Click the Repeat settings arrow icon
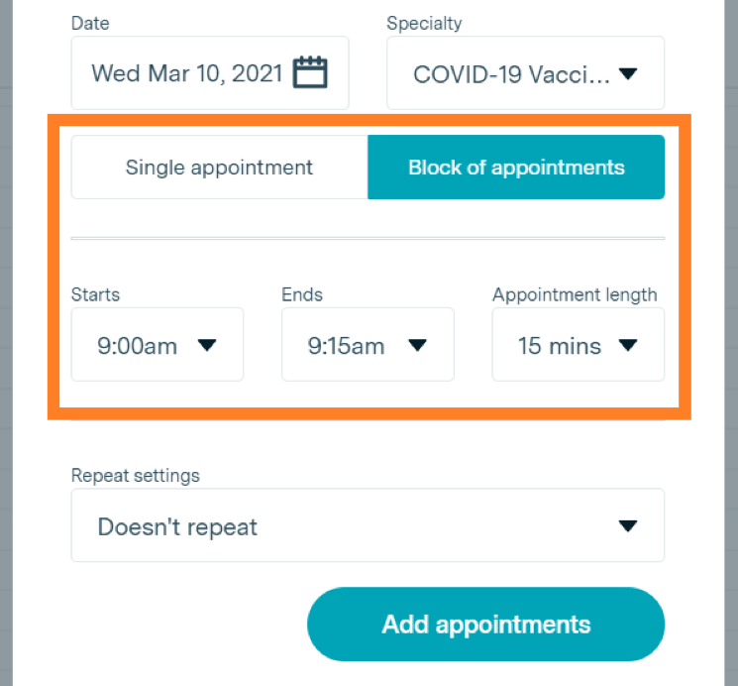 click(x=628, y=525)
